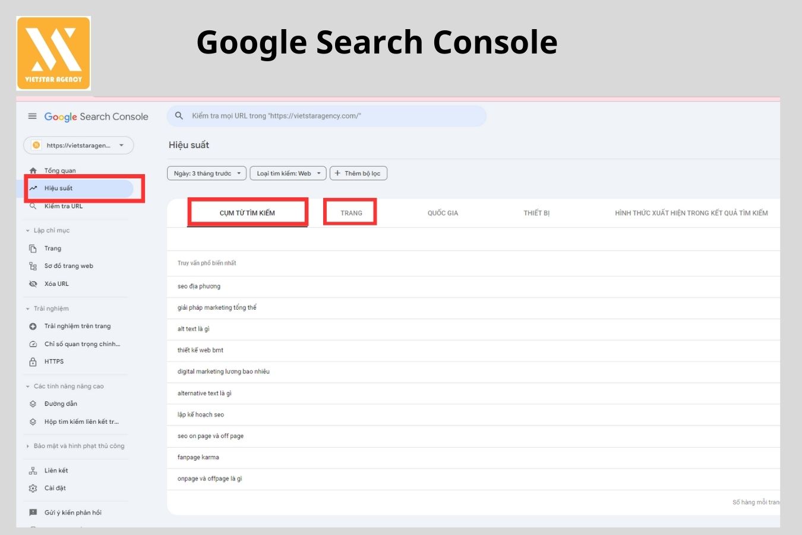802x535 pixels.
Task: Click the URL inspection search field
Action: tap(327, 116)
